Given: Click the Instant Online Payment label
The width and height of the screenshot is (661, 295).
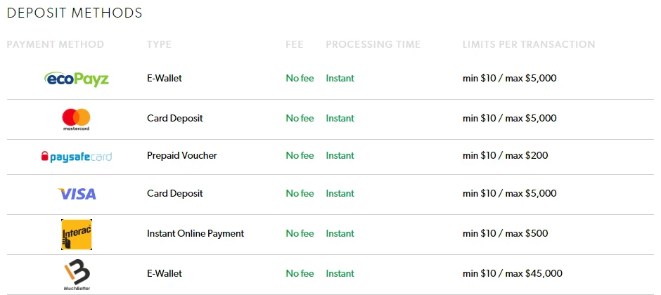Looking at the screenshot, I should pos(195,233).
